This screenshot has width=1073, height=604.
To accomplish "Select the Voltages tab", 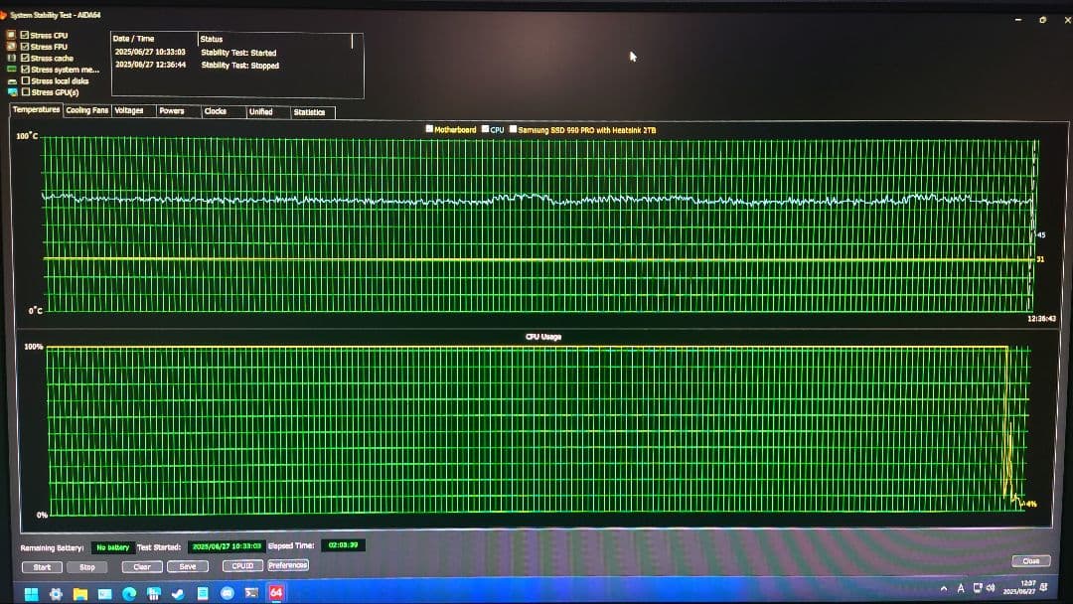I will pos(129,111).
